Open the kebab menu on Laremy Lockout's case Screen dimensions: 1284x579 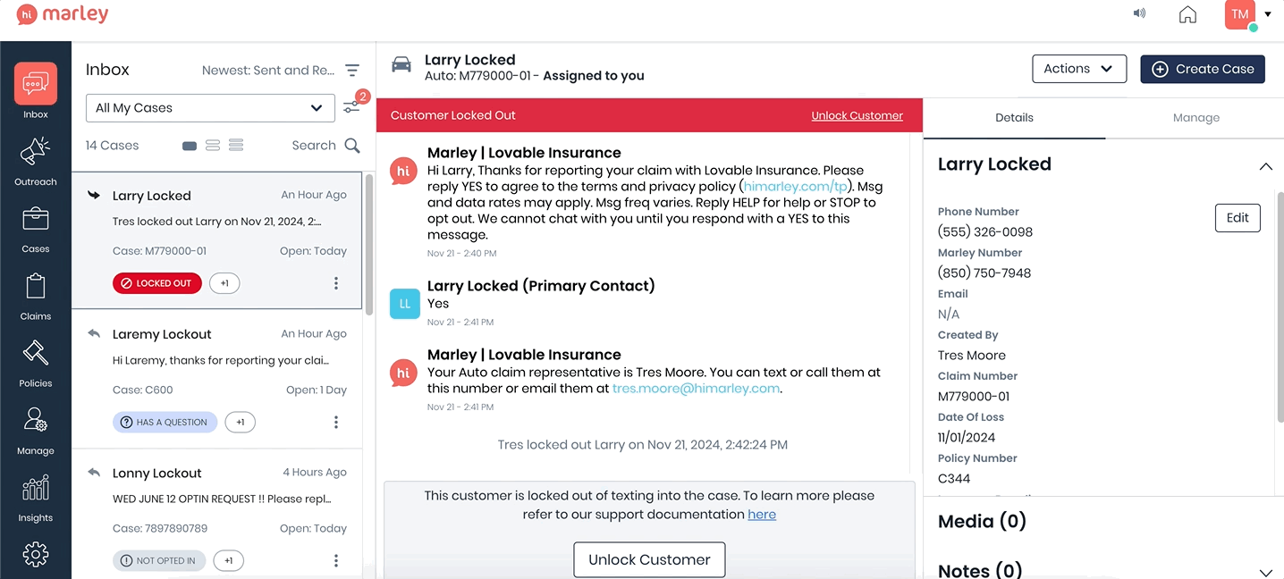[336, 422]
